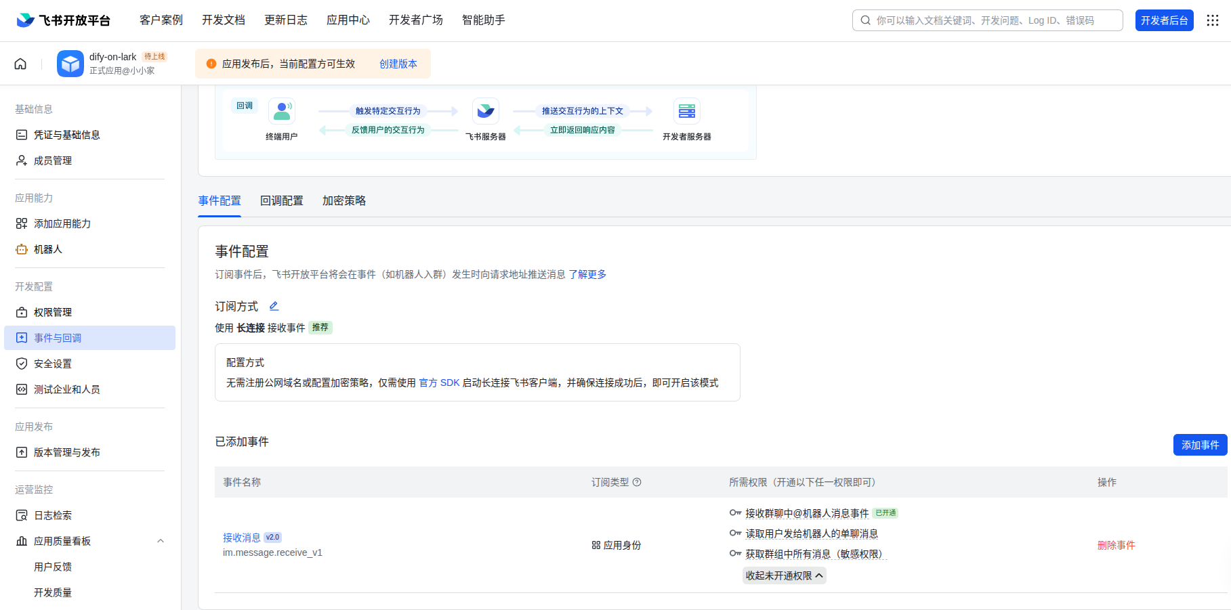Click the help icon next to 订阅类型

pyautogui.click(x=637, y=482)
